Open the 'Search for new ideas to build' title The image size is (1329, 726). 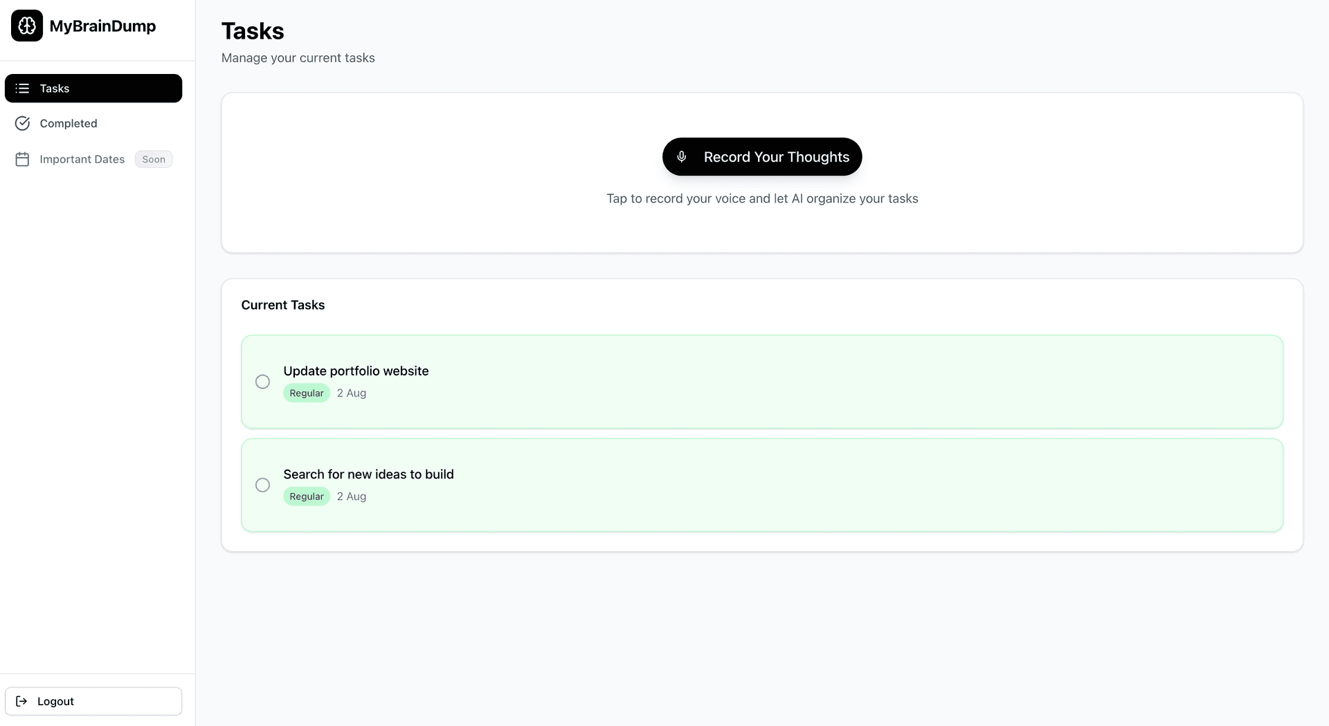[x=368, y=474]
